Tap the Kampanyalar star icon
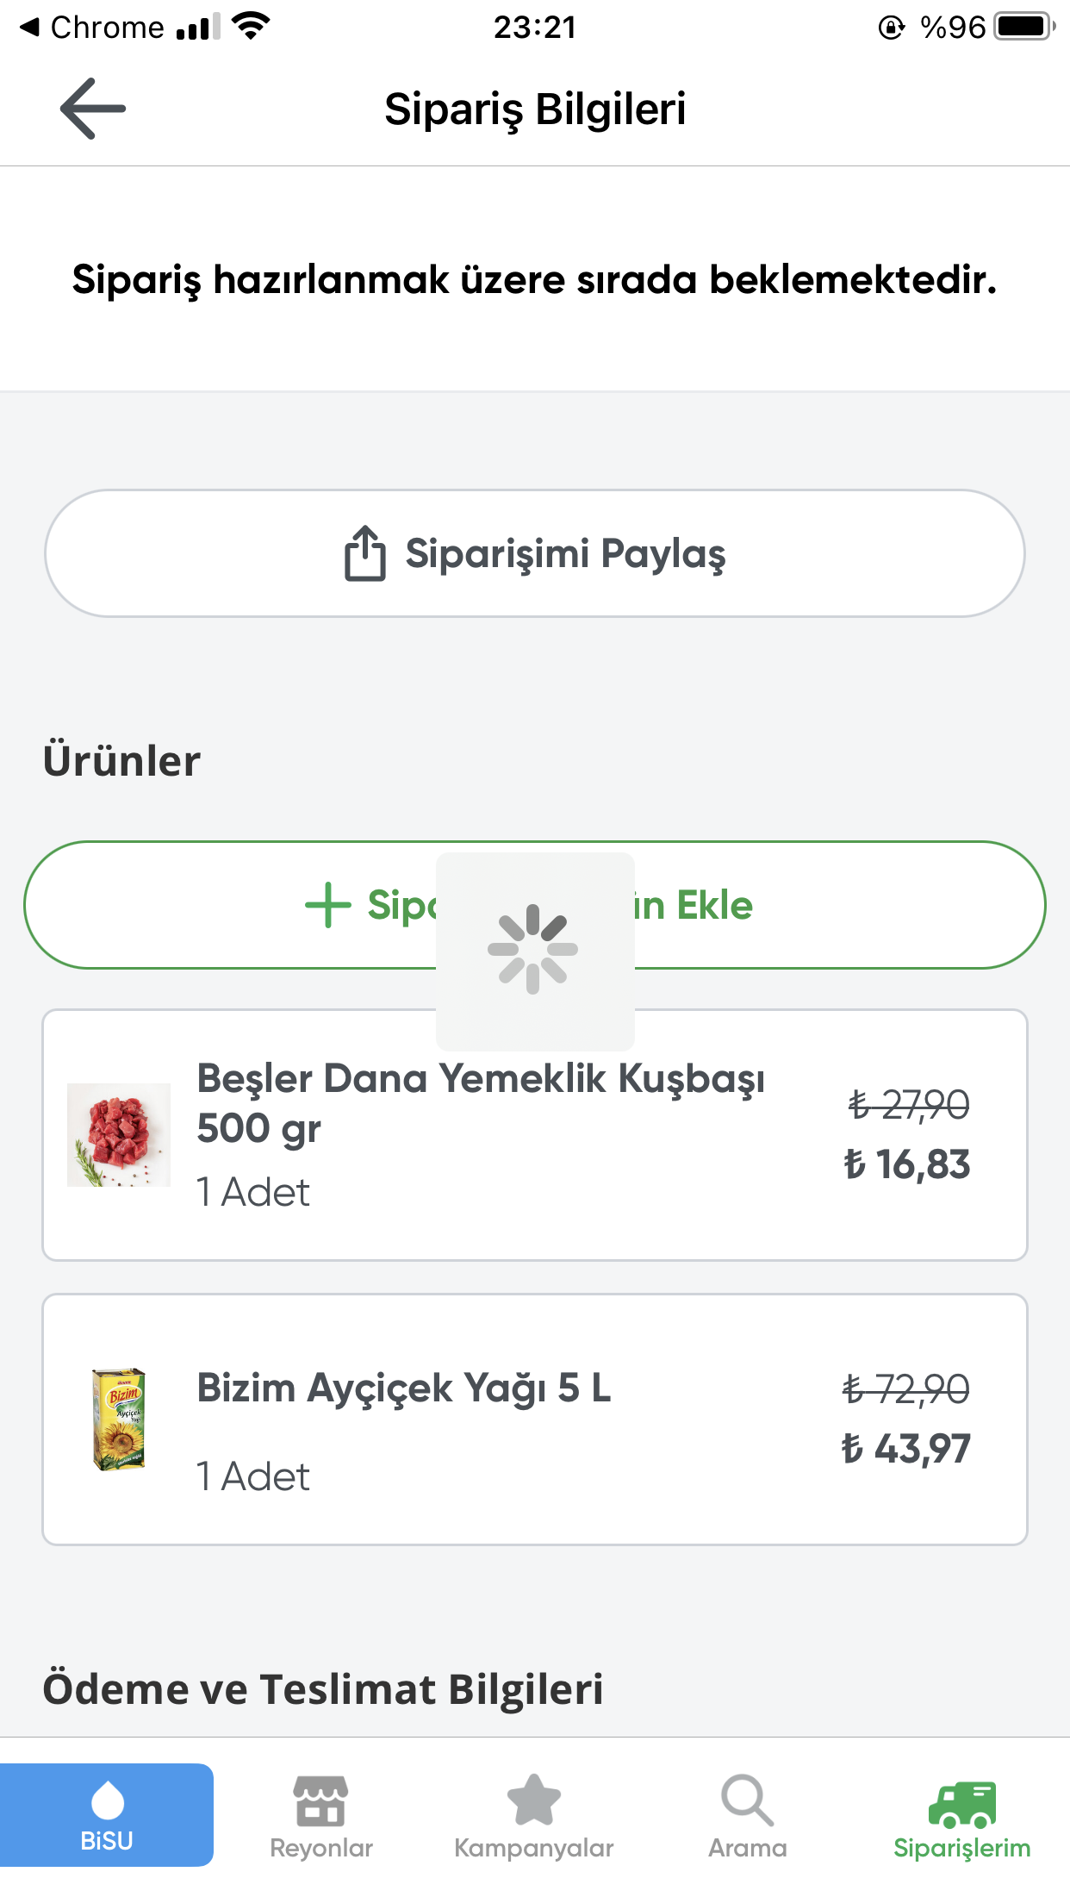The image size is (1070, 1903). 534,1800
